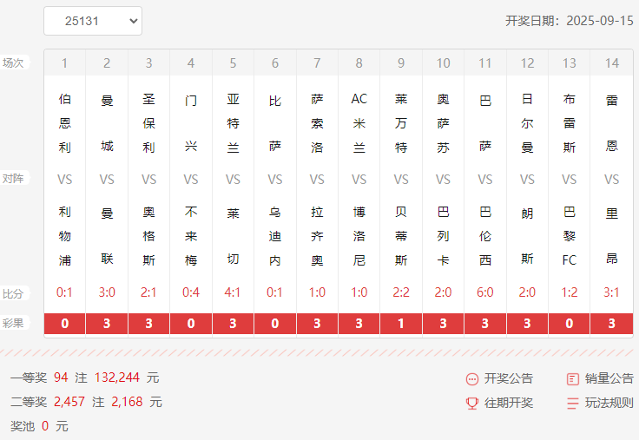Click the 往期开奖 trophy icon
The width and height of the screenshot is (639, 440).
472,404
